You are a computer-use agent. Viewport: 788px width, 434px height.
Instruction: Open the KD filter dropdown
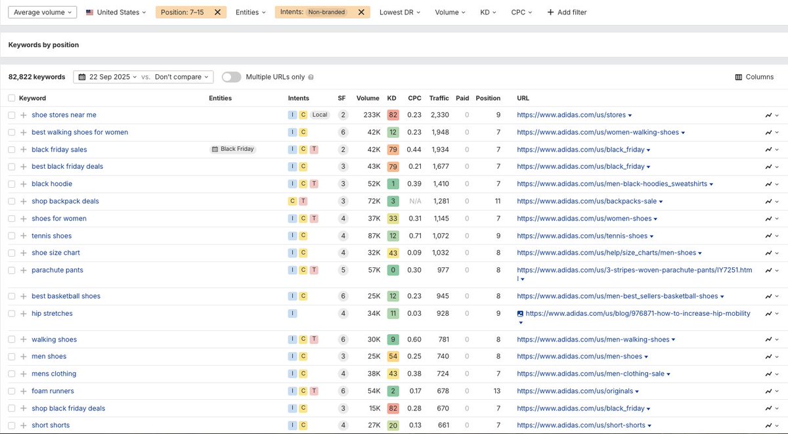488,12
